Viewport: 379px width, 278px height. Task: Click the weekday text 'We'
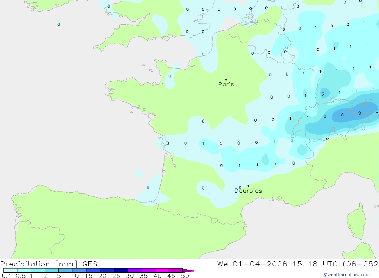click(222, 264)
